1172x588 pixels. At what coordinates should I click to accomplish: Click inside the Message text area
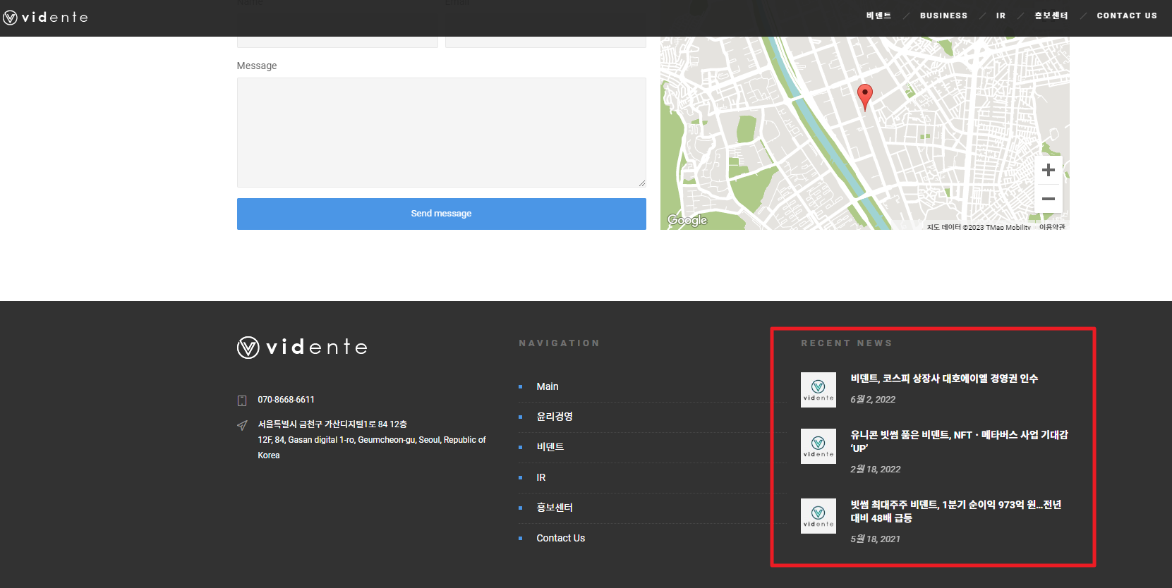coord(441,133)
